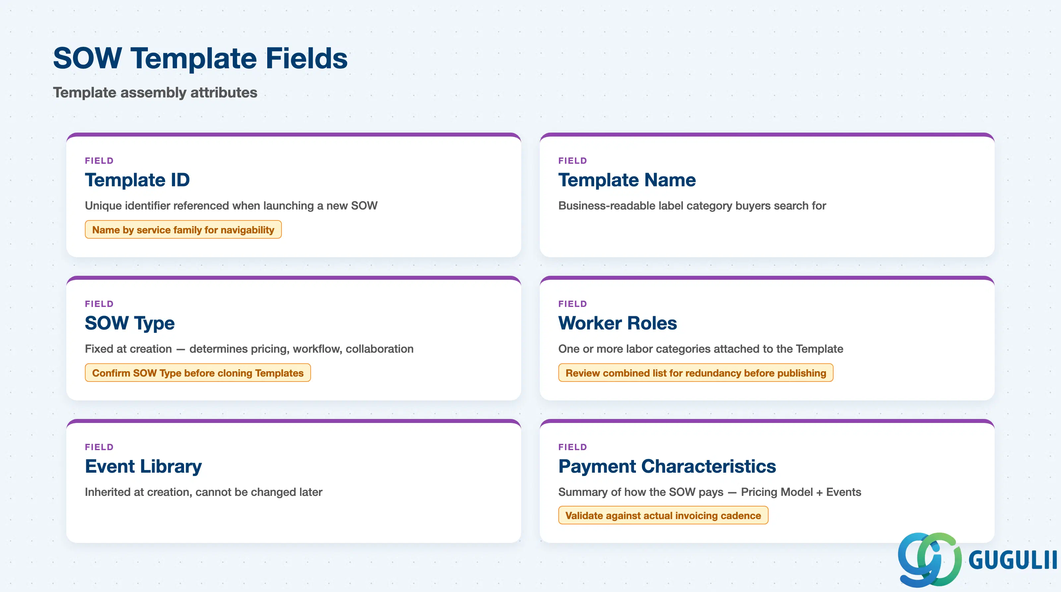Viewport: 1061px width, 592px height.
Task: Click the Event Library heading
Action: click(143, 466)
